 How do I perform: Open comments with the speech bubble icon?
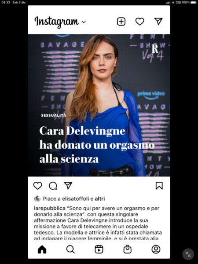tap(53, 186)
